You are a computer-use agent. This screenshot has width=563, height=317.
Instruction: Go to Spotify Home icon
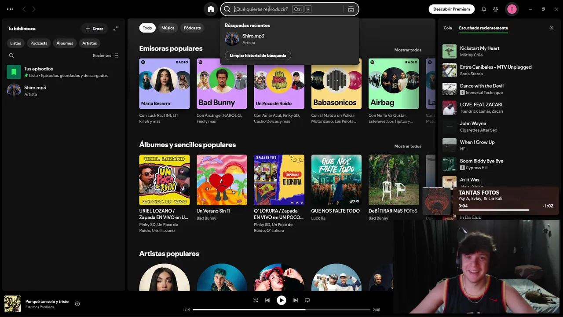pos(211,9)
